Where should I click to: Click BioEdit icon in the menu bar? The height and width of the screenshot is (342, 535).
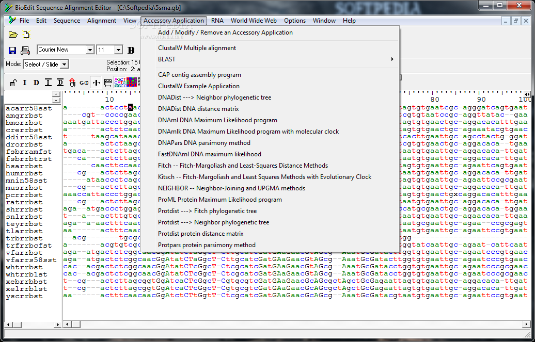tap(12, 21)
